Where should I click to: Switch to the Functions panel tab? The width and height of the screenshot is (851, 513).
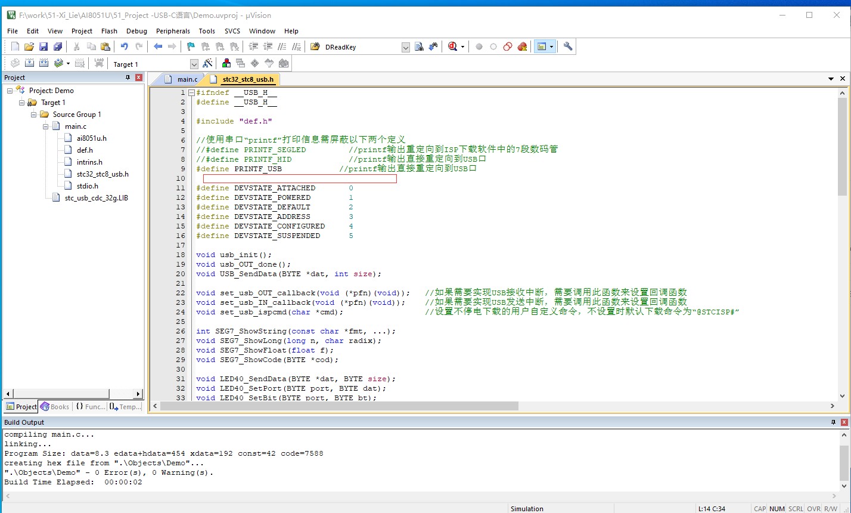(90, 407)
